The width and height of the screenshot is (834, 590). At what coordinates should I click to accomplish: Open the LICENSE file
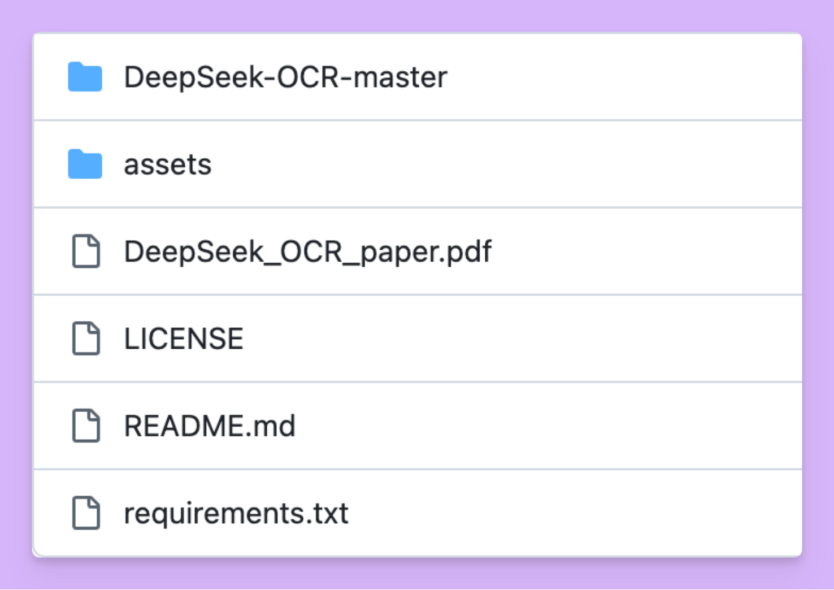point(184,339)
